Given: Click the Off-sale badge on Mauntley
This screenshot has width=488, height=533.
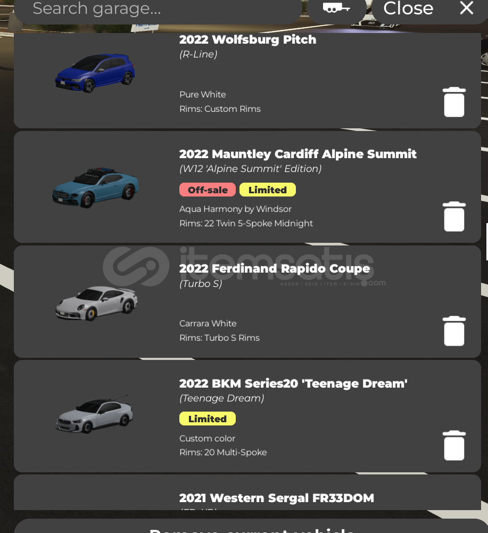Looking at the screenshot, I should [208, 190].
